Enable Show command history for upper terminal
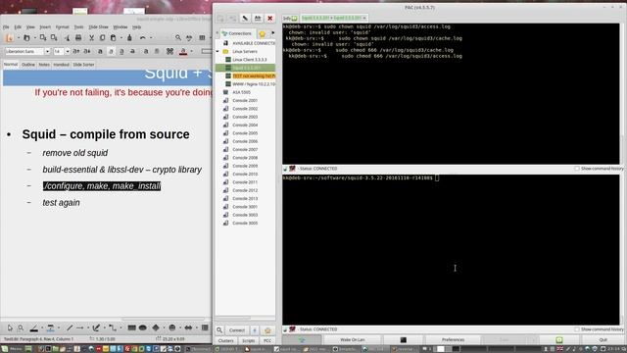This screenshot has width=627, height=353. tap(577, 169)
